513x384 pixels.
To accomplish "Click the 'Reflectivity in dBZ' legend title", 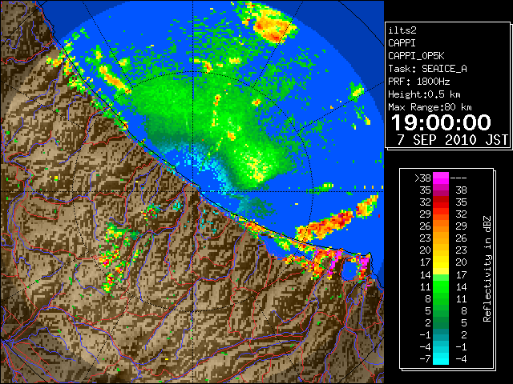I will point(487,269).
